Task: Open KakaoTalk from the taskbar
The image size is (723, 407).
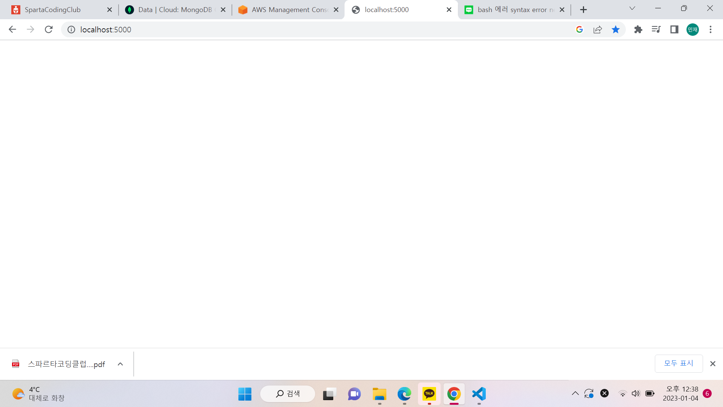Action: pos(429,394)
